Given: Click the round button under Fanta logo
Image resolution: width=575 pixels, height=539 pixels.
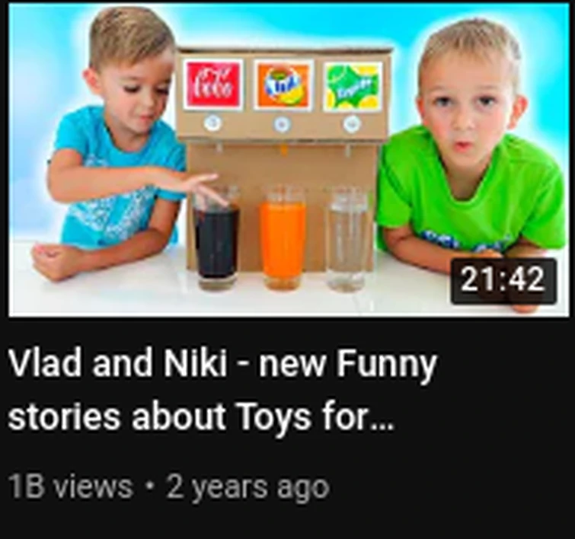Looking at the screenshot, I should 282,124.
